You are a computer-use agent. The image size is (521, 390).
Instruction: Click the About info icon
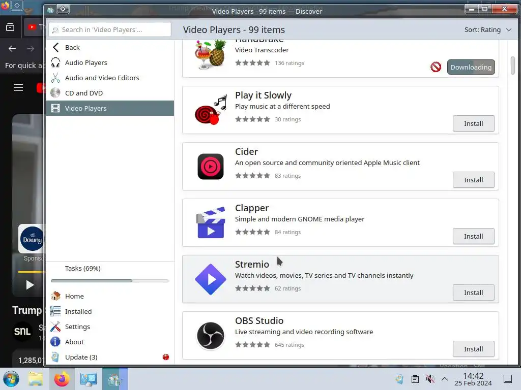pos(55,342)
